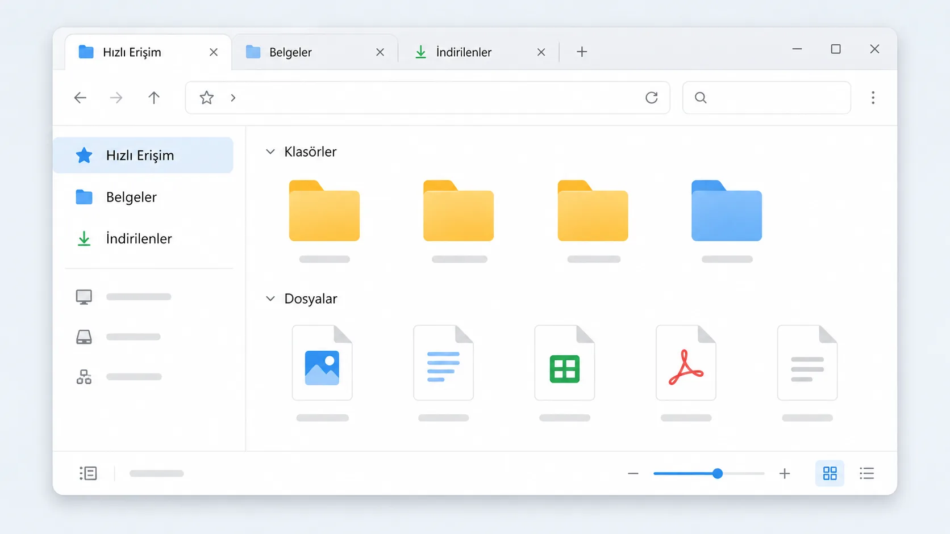Open the PDF file icon

click(686, 363)
